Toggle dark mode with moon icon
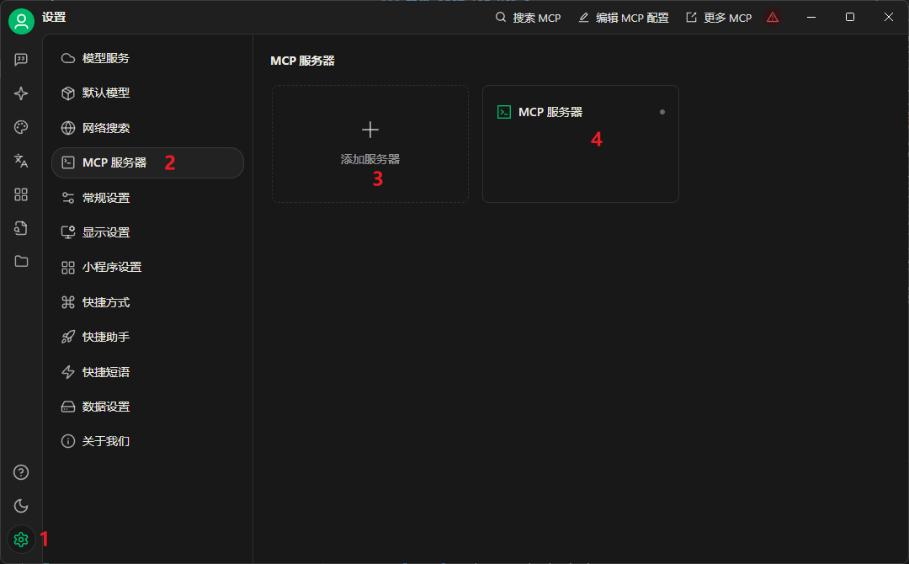This screenshot has width=909, height=564. [20, 506]
